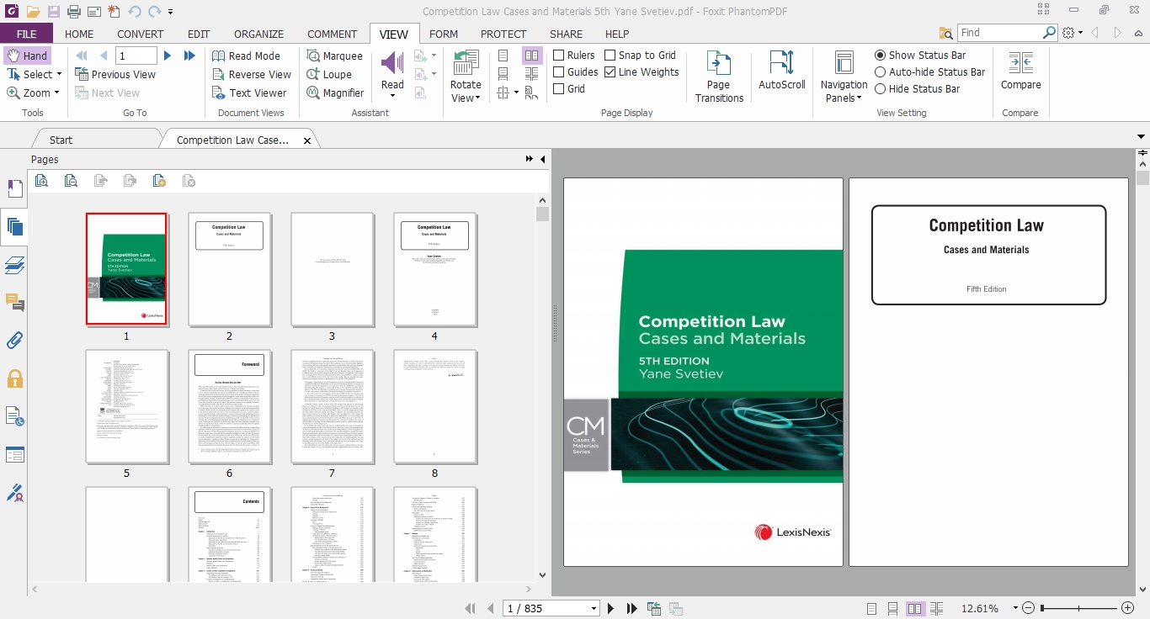
Task: Activate the Magnifier tool
Action: (335, 93)
